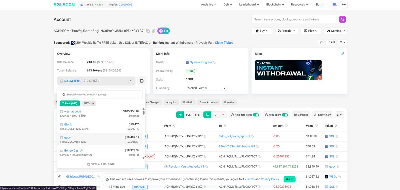400x190 pixels.
Task: Edit Misc section with pencil icon
Action: coord(342,54)
